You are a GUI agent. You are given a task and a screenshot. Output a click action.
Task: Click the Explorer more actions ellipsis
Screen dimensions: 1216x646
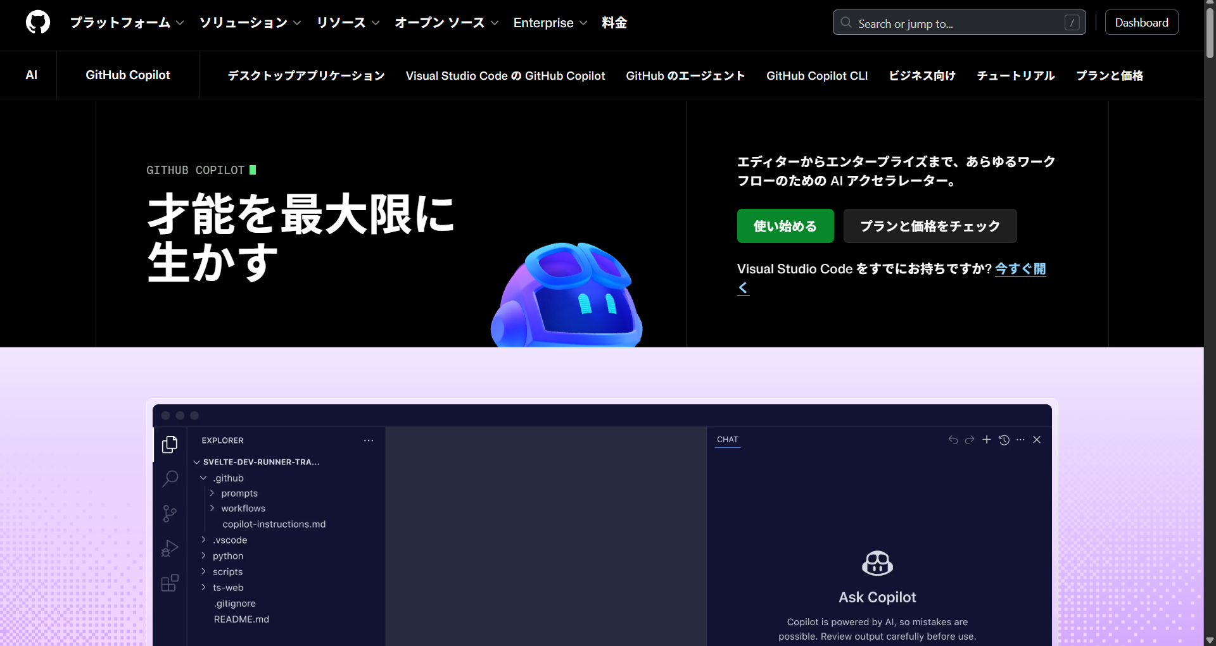[x=369, y=440]
